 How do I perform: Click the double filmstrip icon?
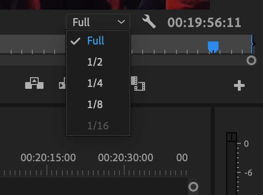click(138, 84)
